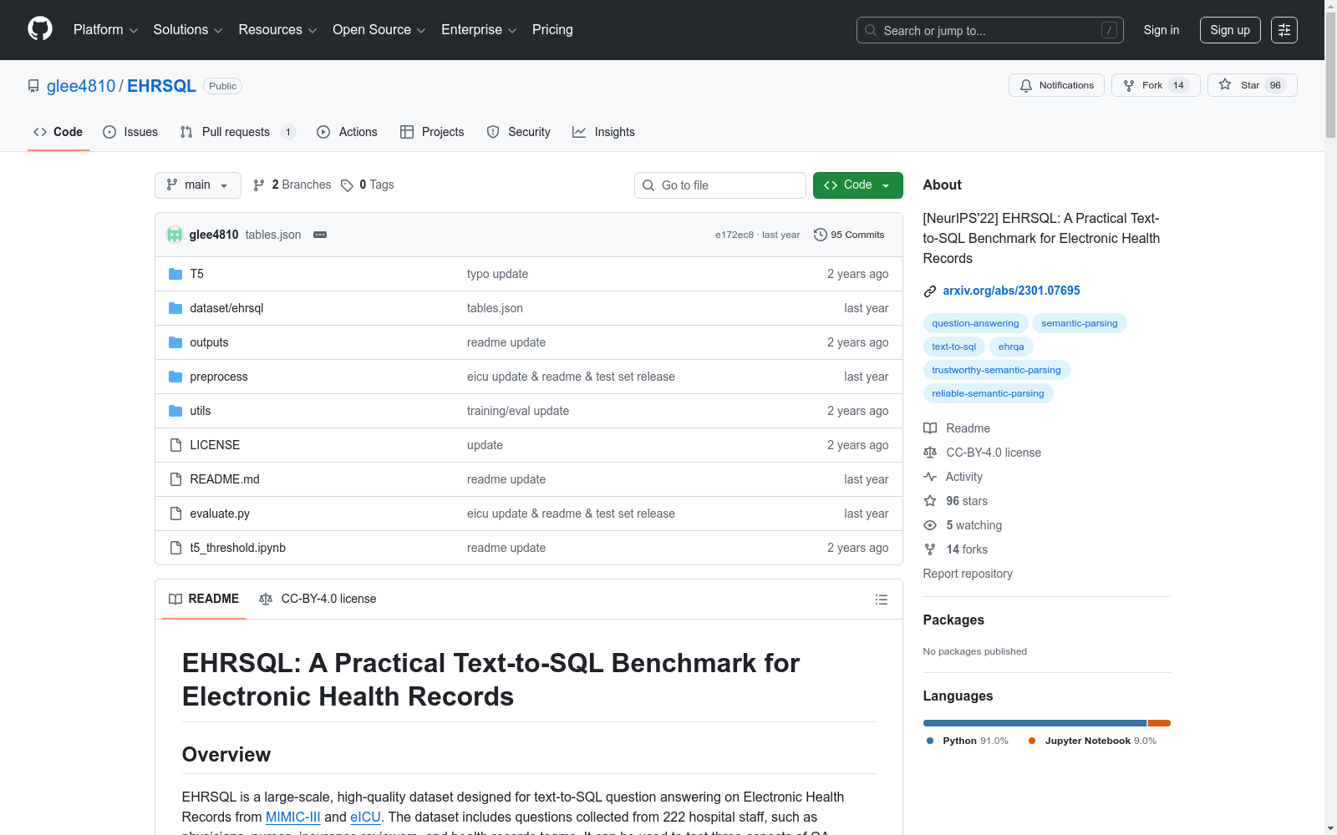Open the T5 folder icon

(175, 274)
